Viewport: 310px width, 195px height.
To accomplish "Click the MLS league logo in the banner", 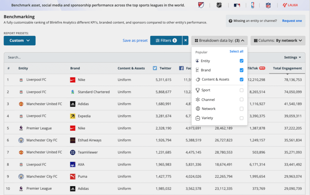I will pos(201,5).
